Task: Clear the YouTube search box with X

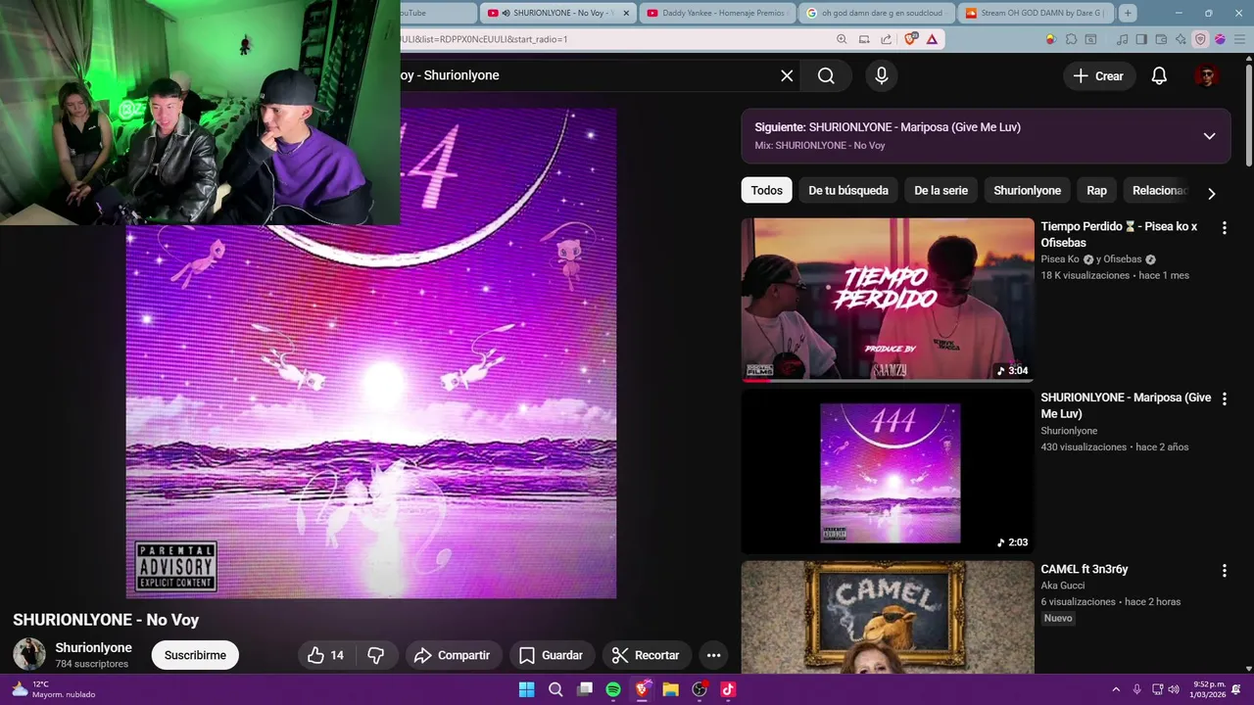Action: click(x=787, y=75)
